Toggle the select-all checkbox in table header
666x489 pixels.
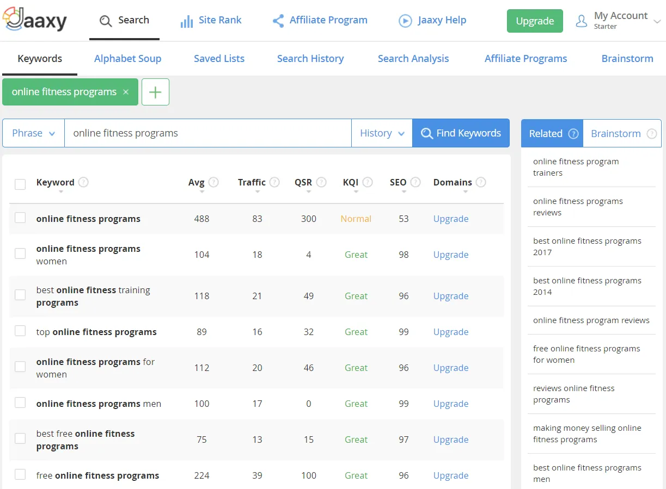pyautogui.click(x=20, y=184)
